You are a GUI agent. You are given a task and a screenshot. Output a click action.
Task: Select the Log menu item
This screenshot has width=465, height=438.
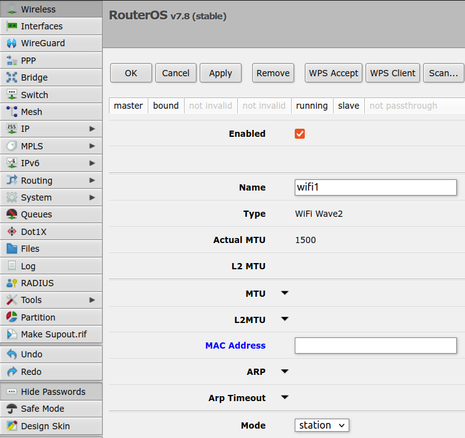(x=51, y=266)
